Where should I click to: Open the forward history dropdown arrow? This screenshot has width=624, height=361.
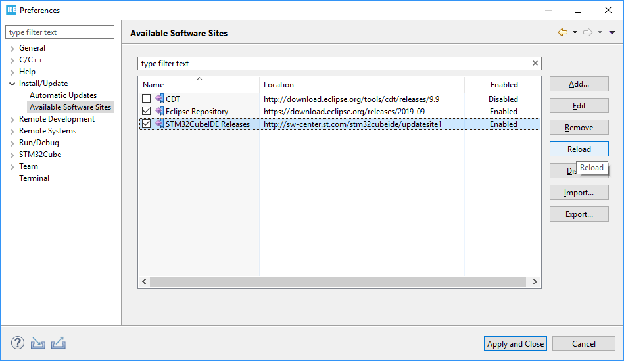[600, 32]
